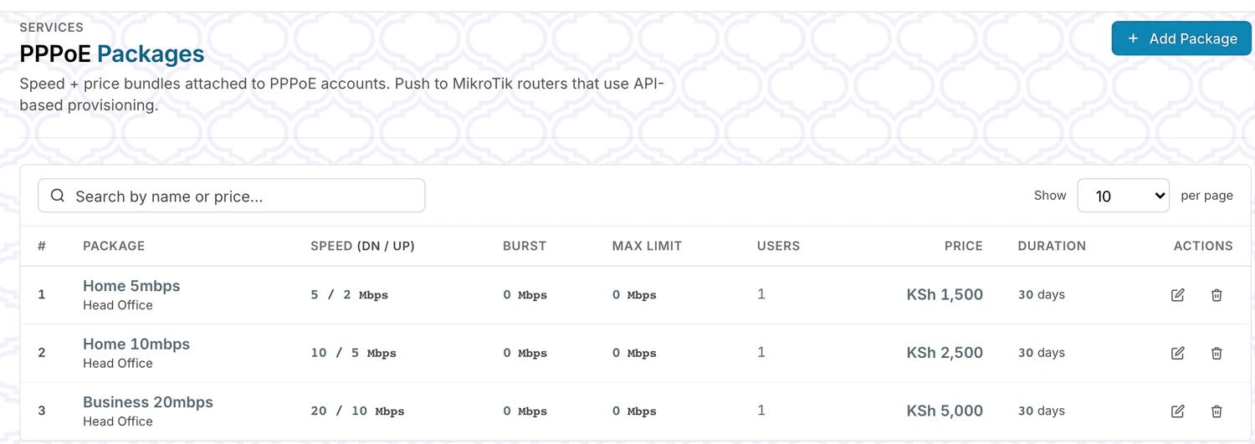Focus the search by name or price field
The image size is (1255, 444).
pos(232,196)
